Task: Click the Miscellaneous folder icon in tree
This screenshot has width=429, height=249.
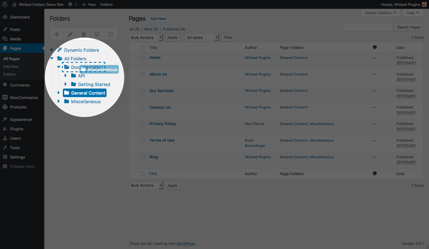Action: pos(67,101)
